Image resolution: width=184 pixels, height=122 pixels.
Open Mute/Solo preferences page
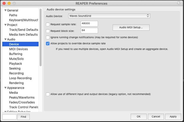pyautogui.click(x=16, y=59)
